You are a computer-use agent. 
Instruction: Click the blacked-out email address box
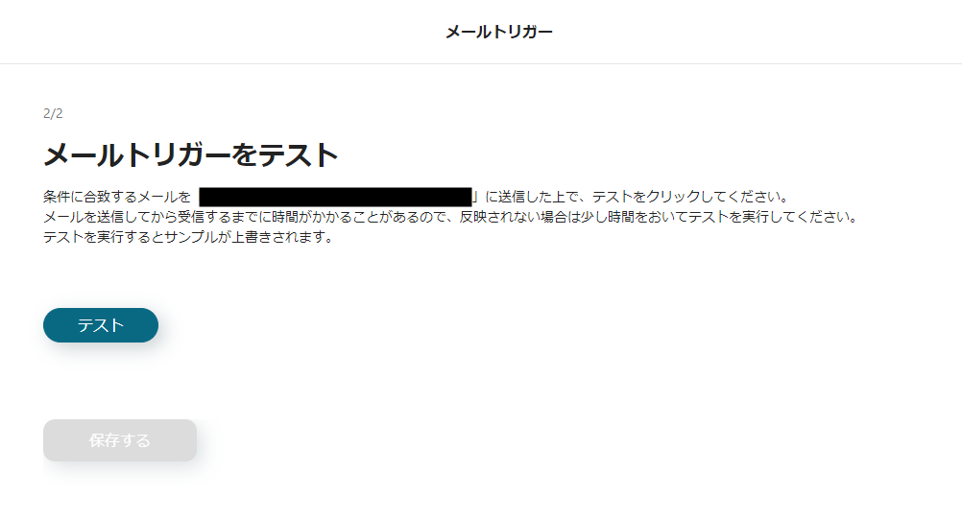pyautogui.click(x=335, y=197)
